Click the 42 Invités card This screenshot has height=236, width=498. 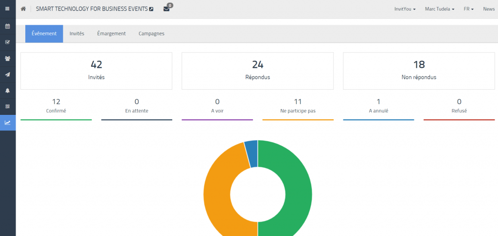tap(96, 71)
